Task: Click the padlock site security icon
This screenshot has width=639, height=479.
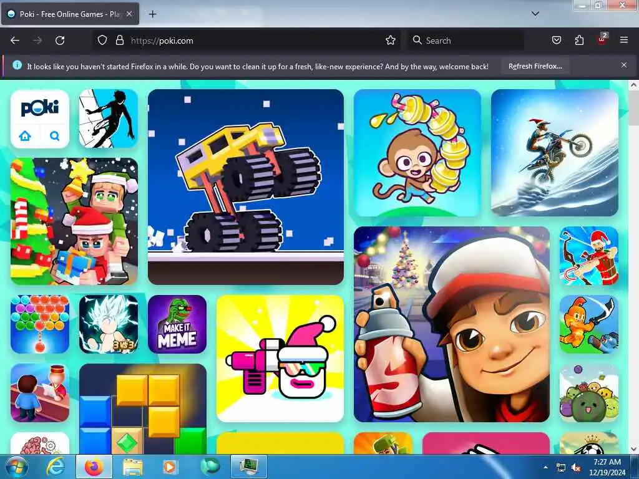Action: pyautogui.click(x=119, y=41)
